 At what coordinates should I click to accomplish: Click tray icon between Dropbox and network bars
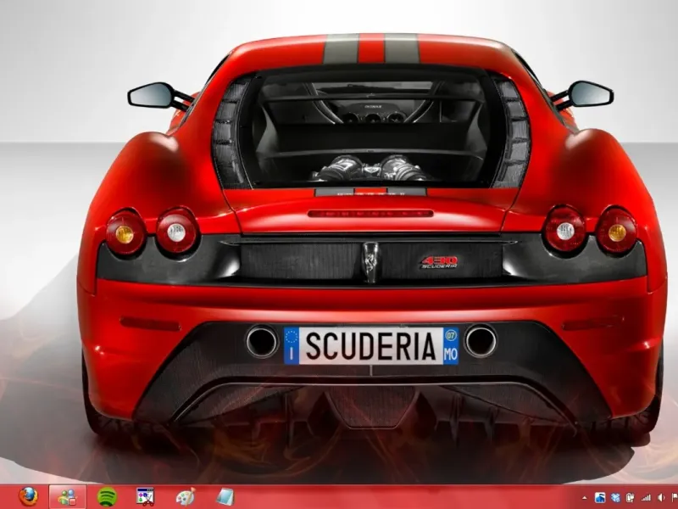(631, 497)
